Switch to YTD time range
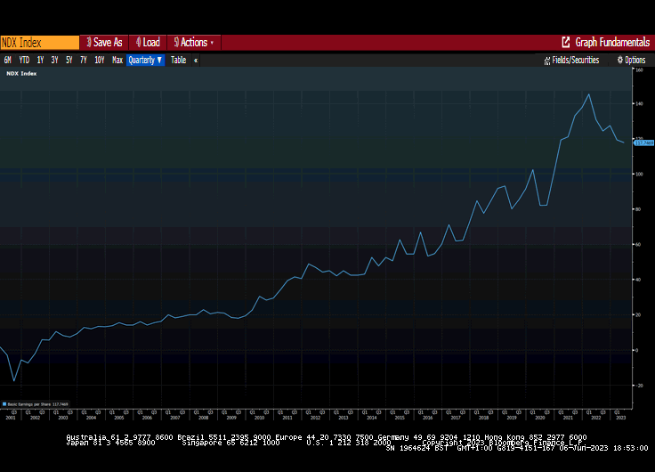 24,61
